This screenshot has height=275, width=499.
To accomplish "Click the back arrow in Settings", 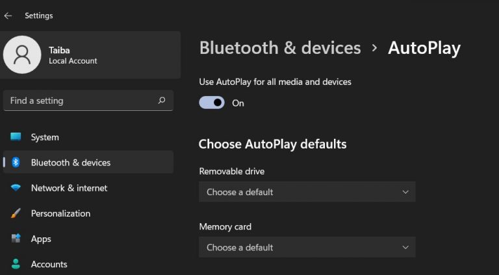I will tap(8, 16).
